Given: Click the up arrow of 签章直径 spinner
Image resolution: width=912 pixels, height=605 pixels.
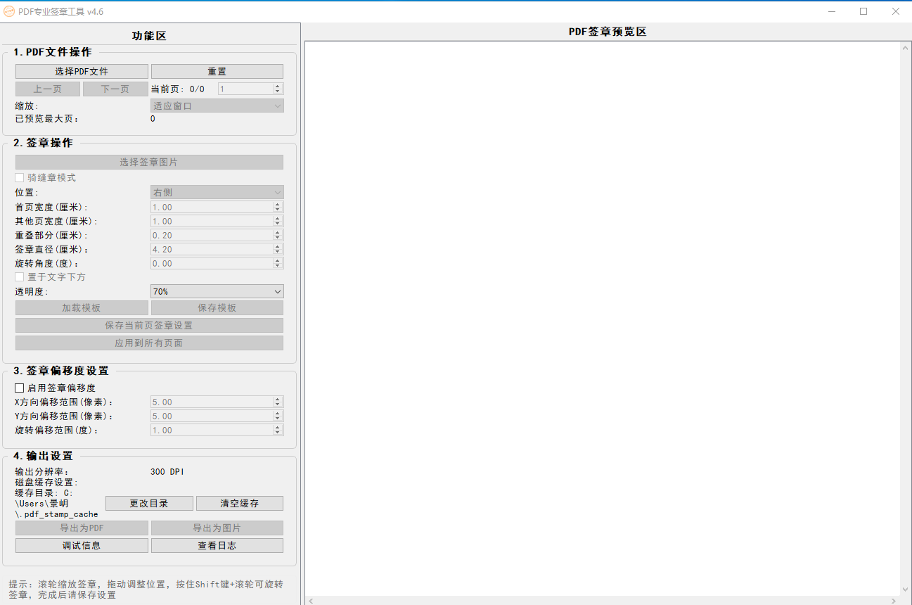Looking at the screenshot, I should (x=278, y=246).
